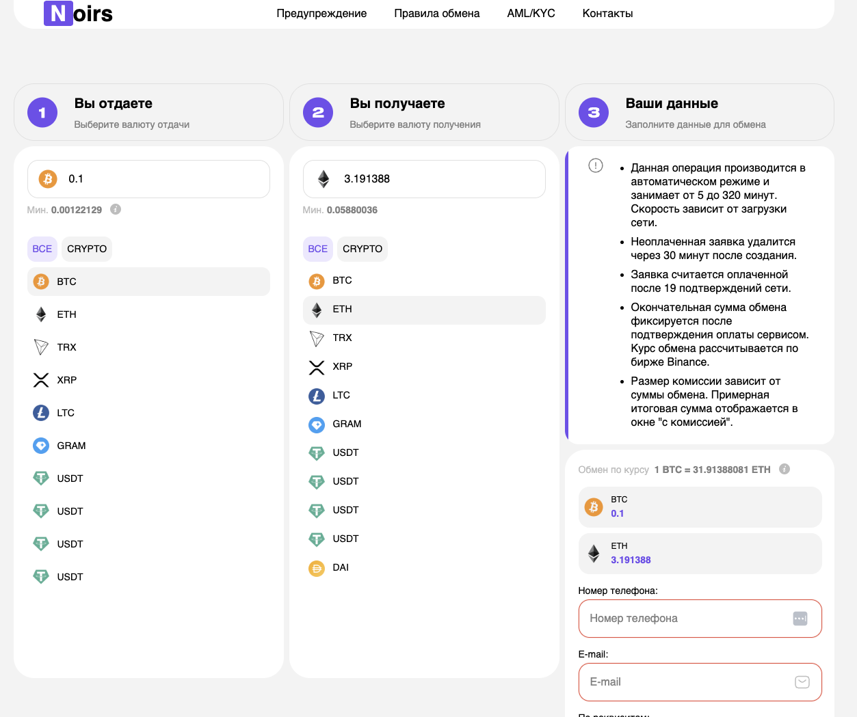Choose TRX in the Вы получаете list

pos(424,338)
